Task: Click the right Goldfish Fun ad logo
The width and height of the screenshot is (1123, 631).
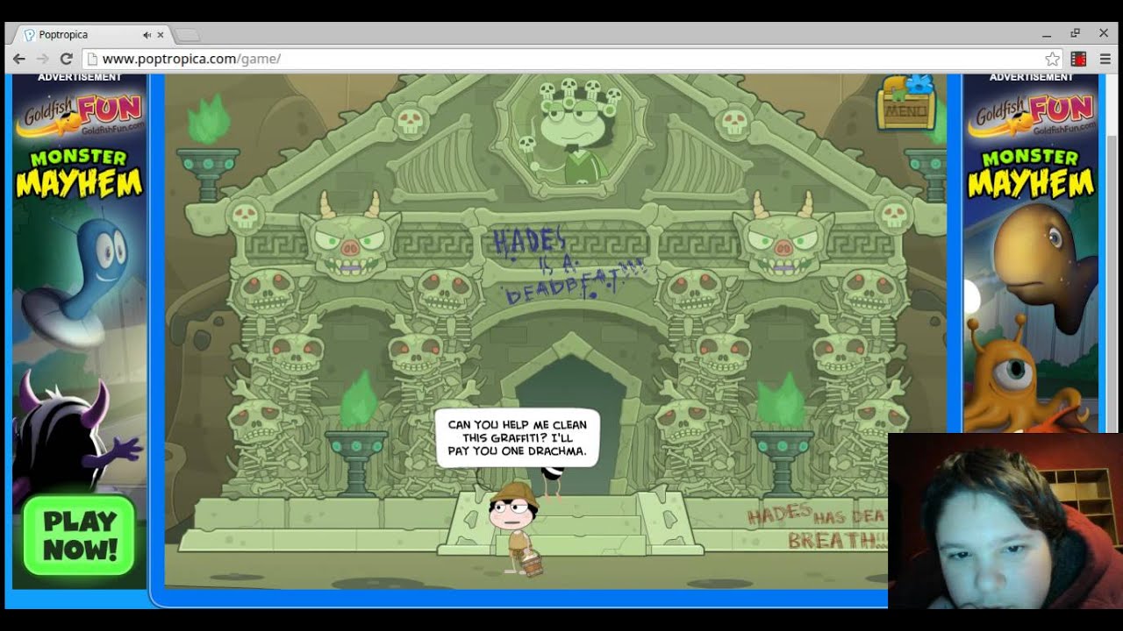Action: coord(1032,114)
